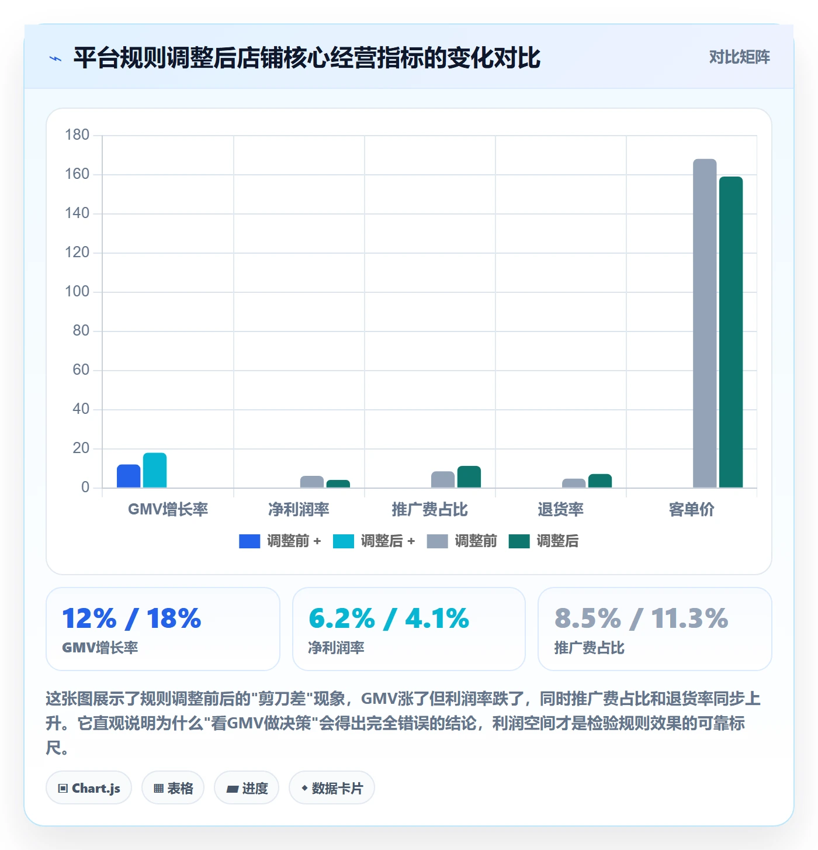Click the gray 退货率 bar
818x850 pixels.
coord(574,483)
